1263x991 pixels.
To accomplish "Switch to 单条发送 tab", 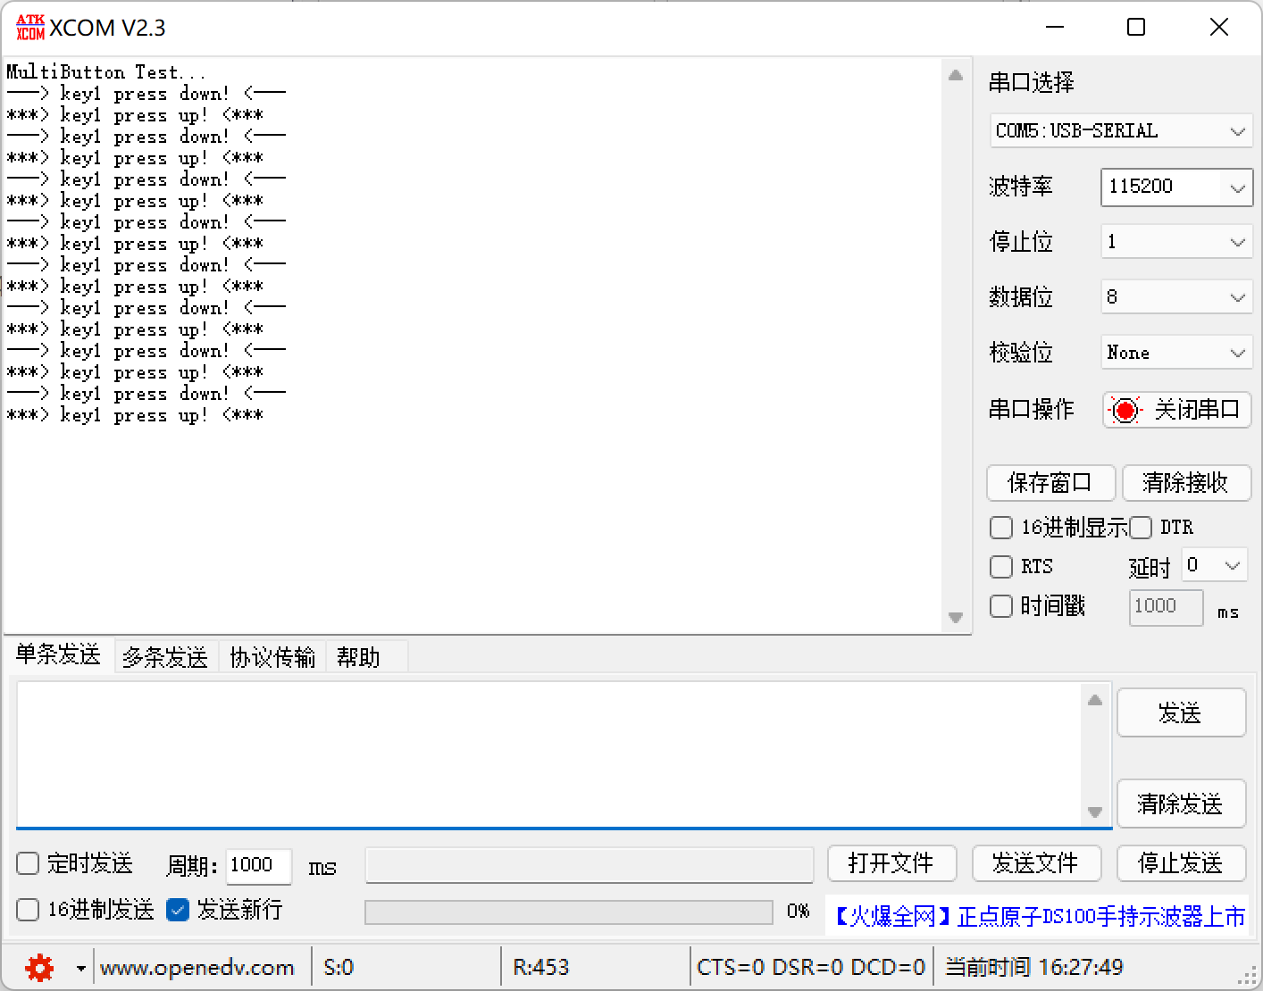I will (x=58, y=654).
